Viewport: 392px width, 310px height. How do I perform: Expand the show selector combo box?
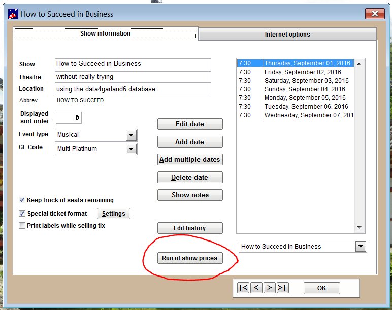point(361,246)
